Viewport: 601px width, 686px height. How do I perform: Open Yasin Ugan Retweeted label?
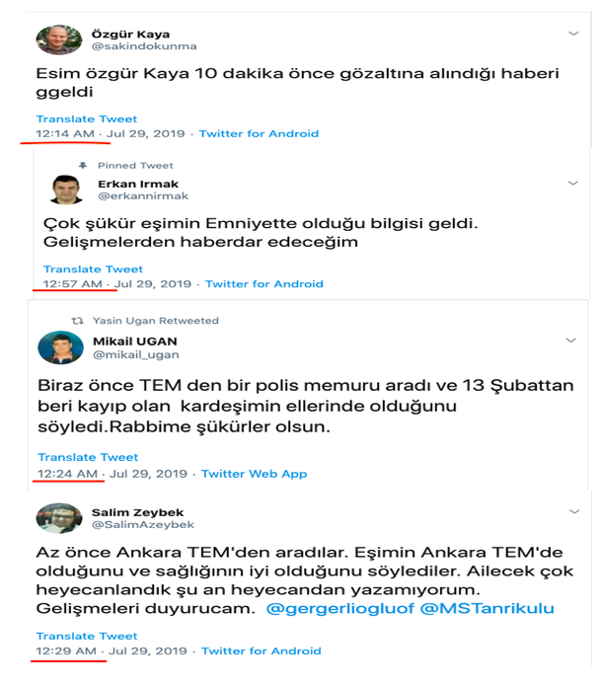[x=156, y=321]
